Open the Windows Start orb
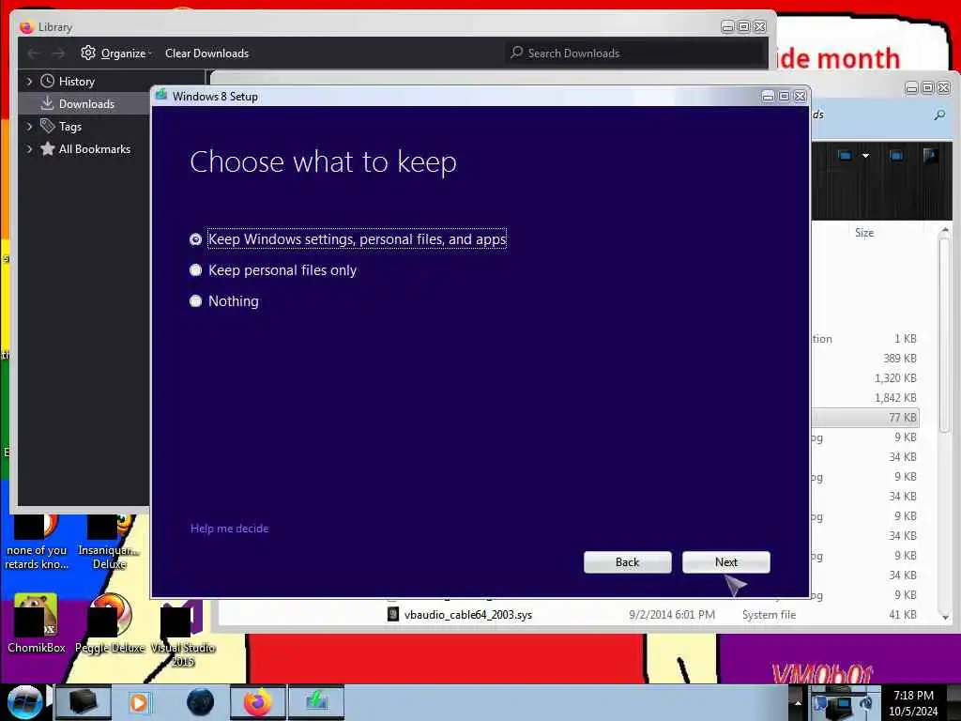 [x=25, y=702]
